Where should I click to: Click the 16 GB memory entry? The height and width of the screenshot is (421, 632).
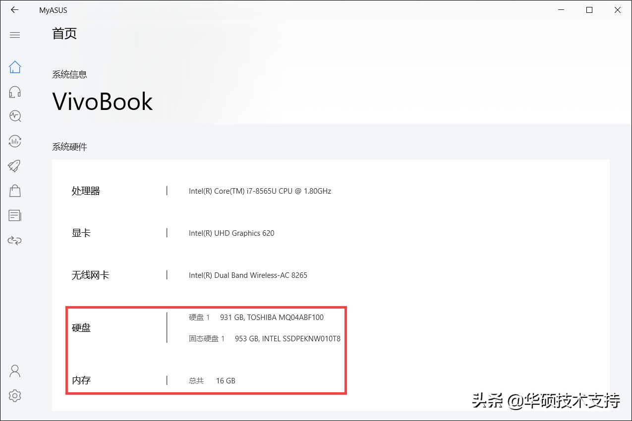pos(226,380)
